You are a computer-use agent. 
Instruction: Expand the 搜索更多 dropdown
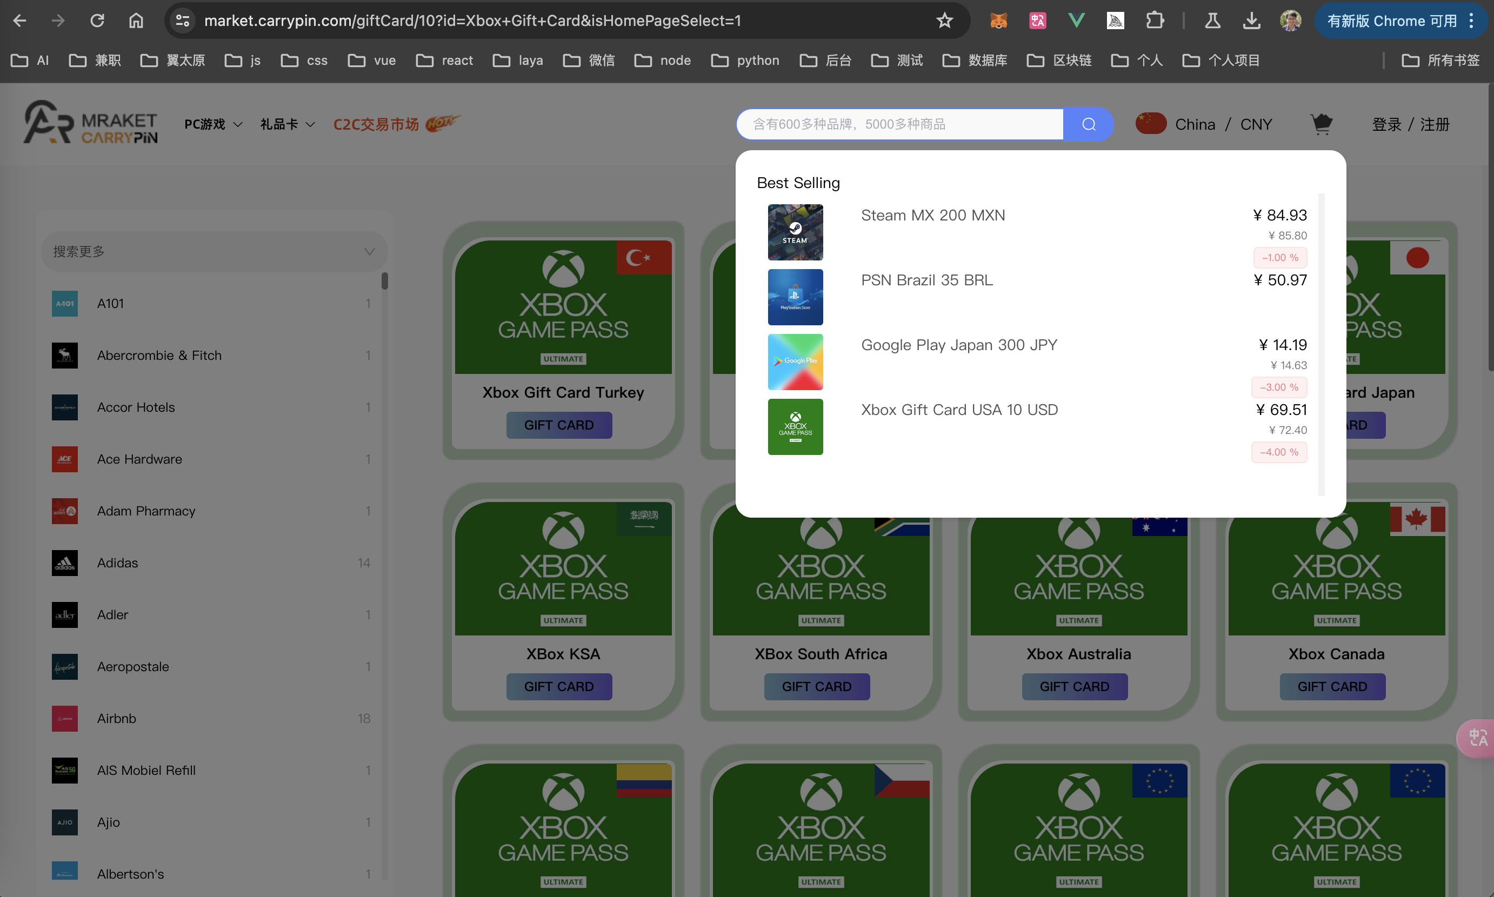tap(214, 251)
